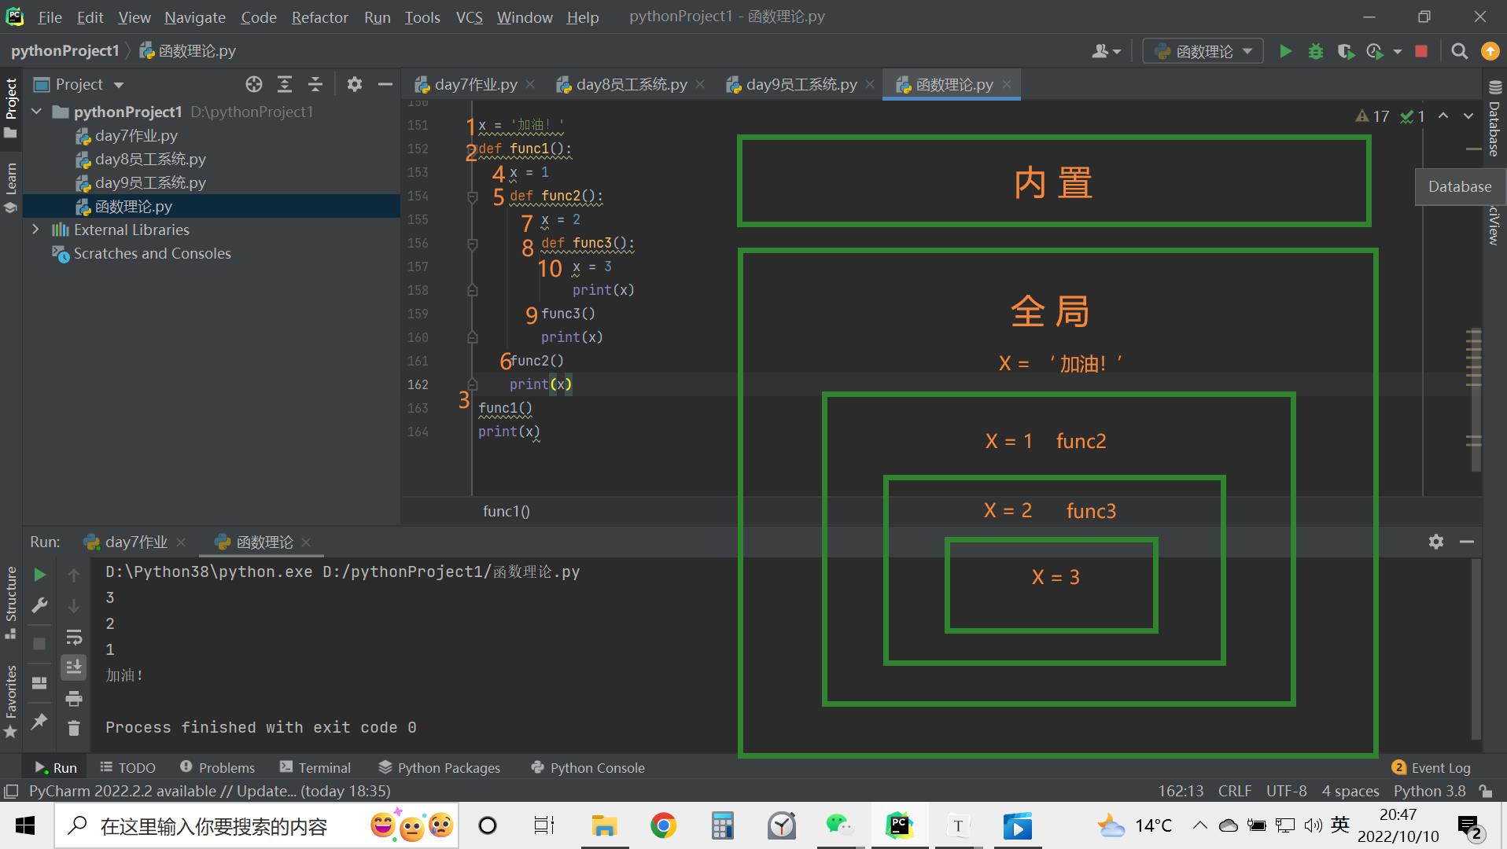Open the VCS menu
The width and height of the screenshot is (1507, 849).
(470, 17)
